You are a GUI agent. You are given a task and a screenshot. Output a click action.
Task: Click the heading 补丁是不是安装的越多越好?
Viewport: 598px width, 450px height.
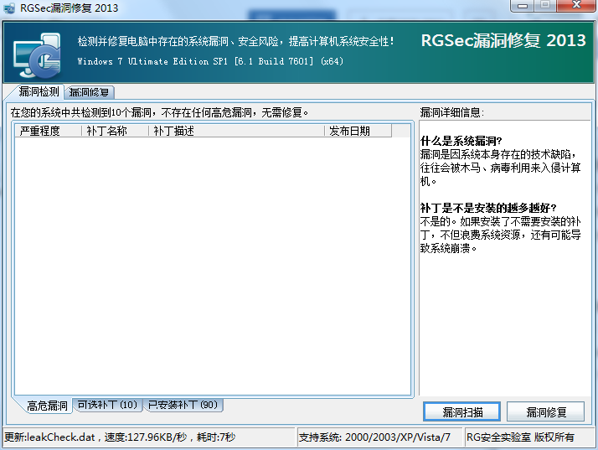[488, 208]
